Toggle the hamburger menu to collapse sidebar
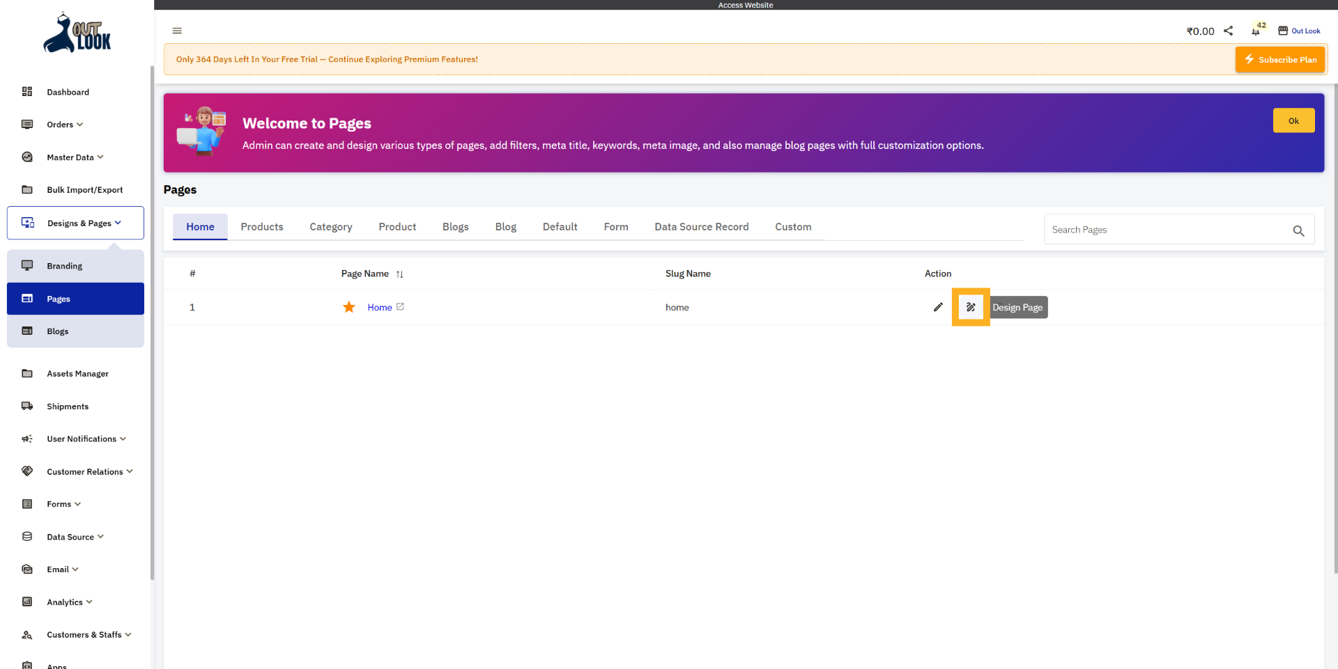 click(176, 31)
